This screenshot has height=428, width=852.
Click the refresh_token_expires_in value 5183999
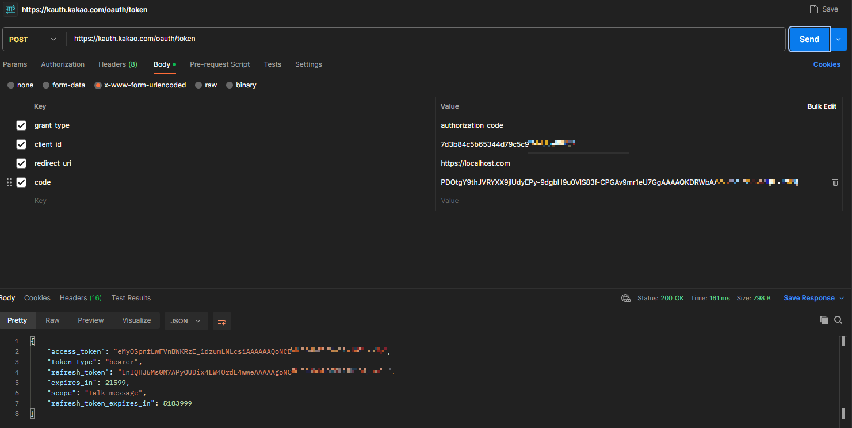click(x=178, y=403)
